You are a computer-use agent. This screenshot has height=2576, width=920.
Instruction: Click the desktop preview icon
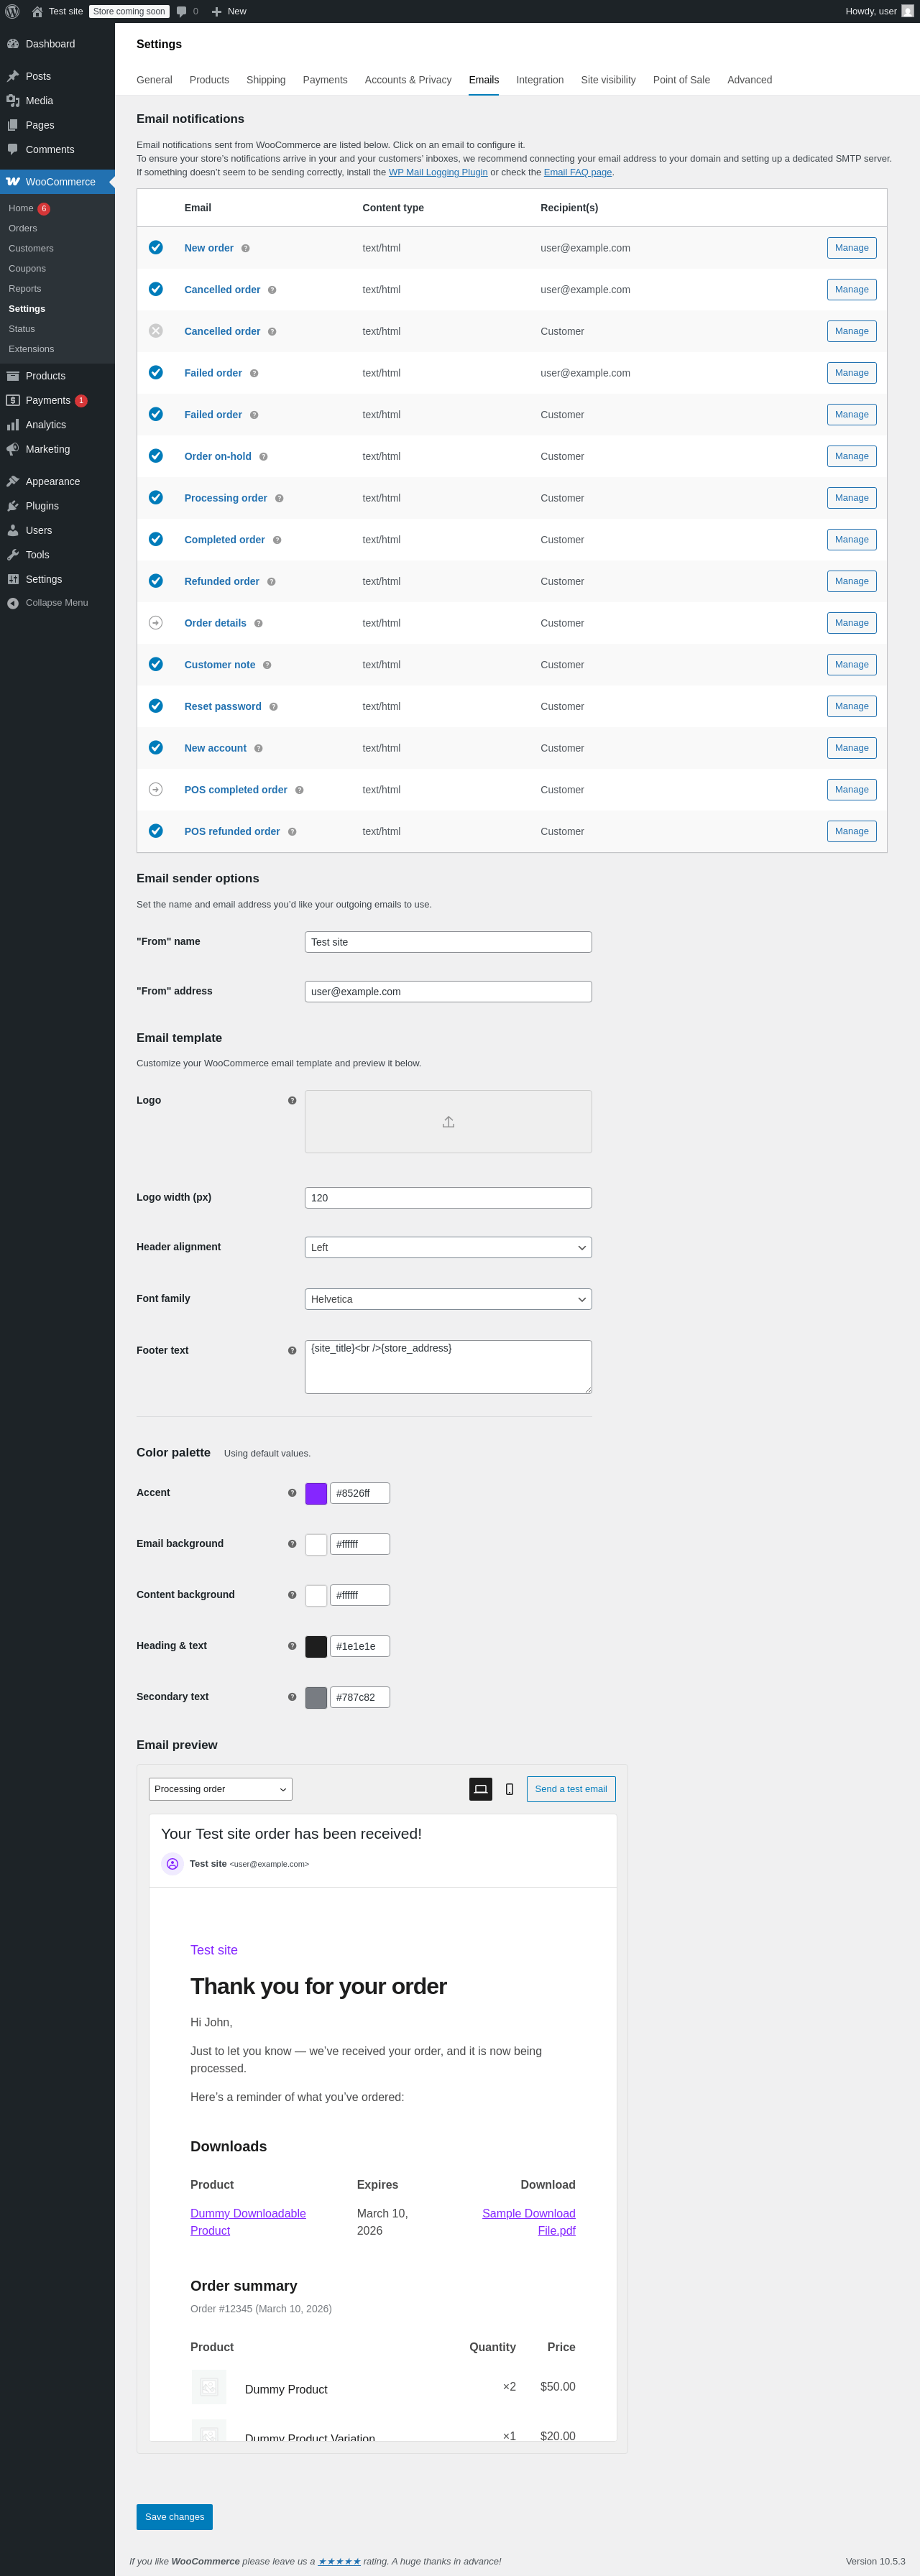pos(480,1789)
